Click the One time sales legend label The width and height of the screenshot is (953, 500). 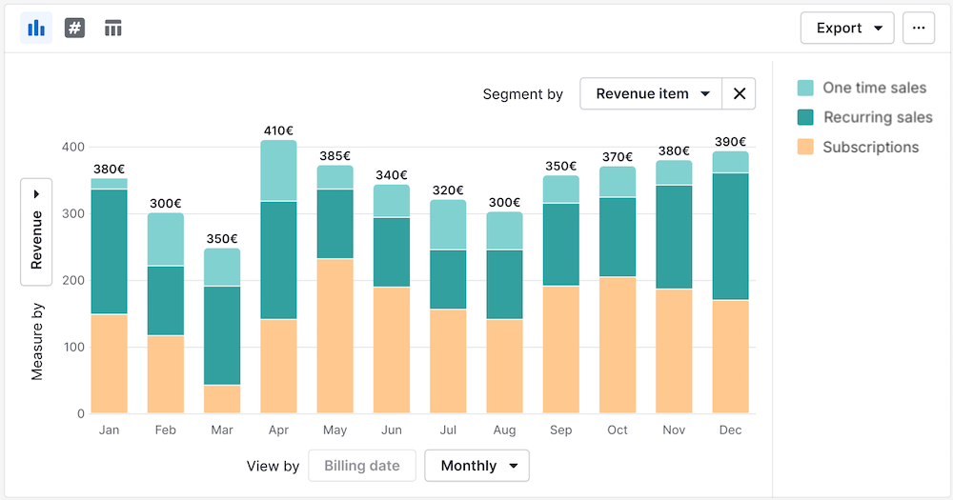tap(874, 88)
